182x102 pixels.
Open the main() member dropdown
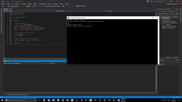point(131,11)
